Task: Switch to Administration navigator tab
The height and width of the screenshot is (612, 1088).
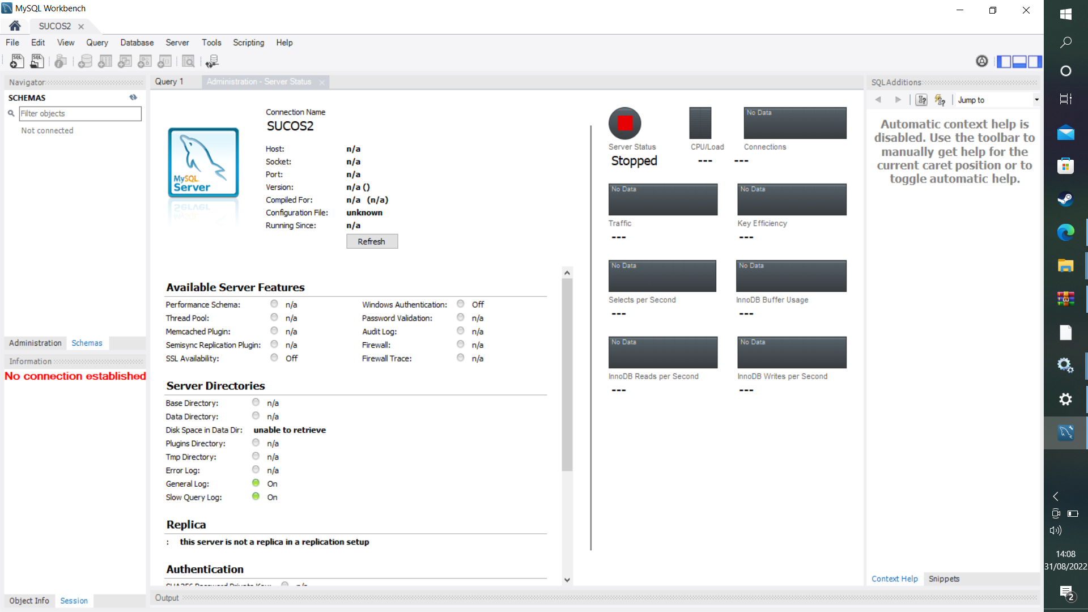Action: 35,343
